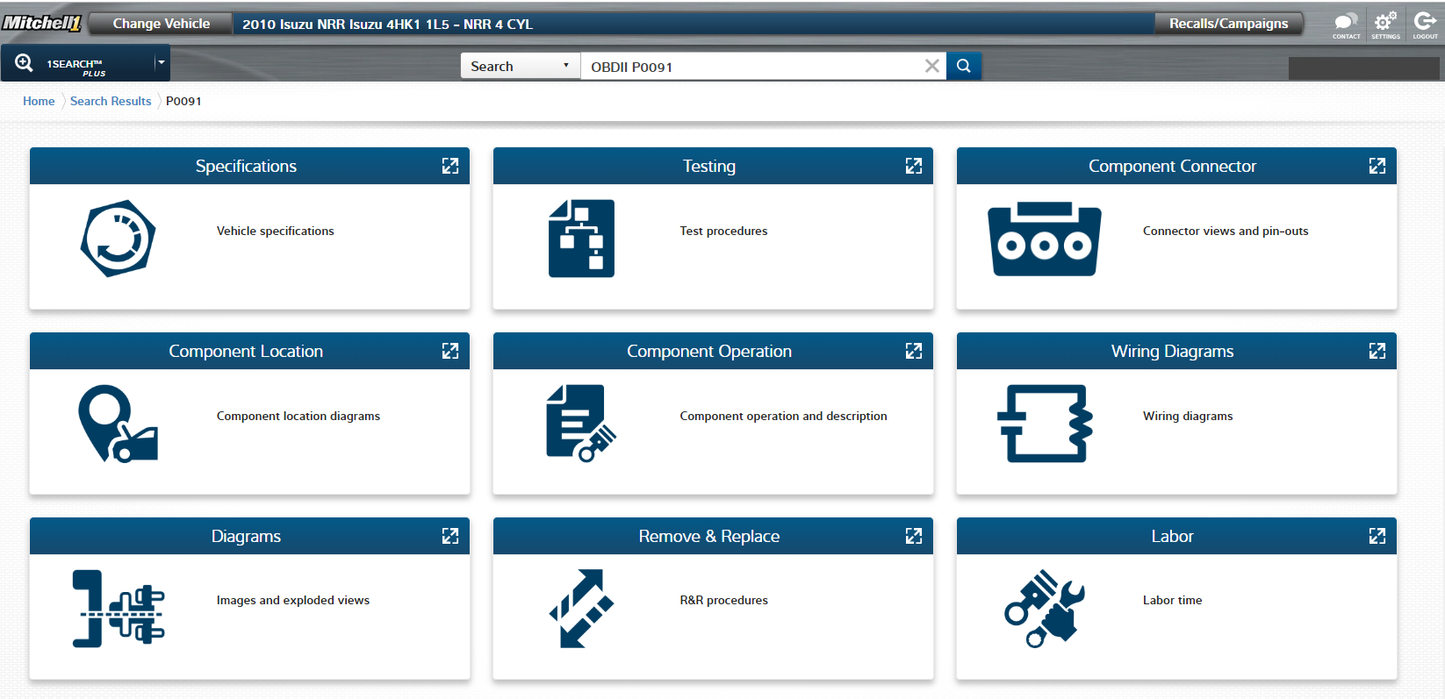The image size is (1445, 699).
Task: Click the Test procedures flowchart icon
Action: pyautogui.click(x=581, y=239)
